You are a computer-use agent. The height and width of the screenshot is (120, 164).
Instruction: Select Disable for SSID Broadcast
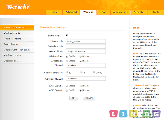tap(81, 57)
